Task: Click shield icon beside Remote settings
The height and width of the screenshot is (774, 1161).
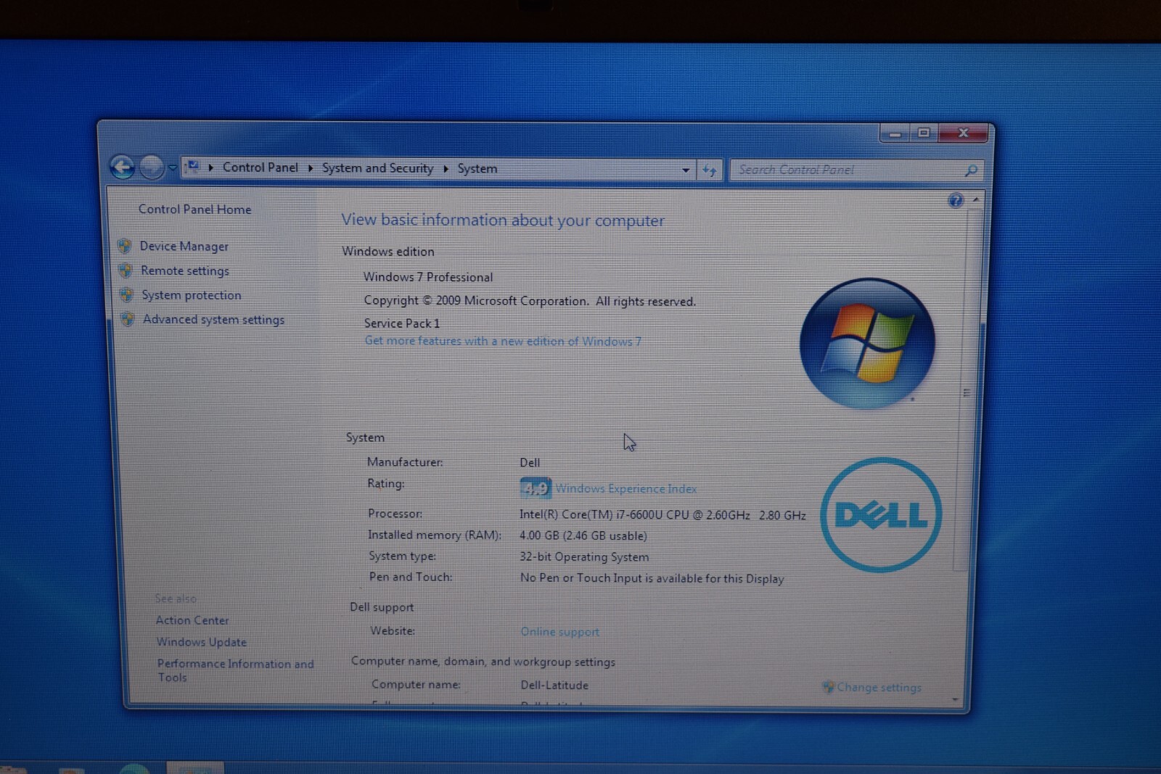Action: tap(126, 271)
